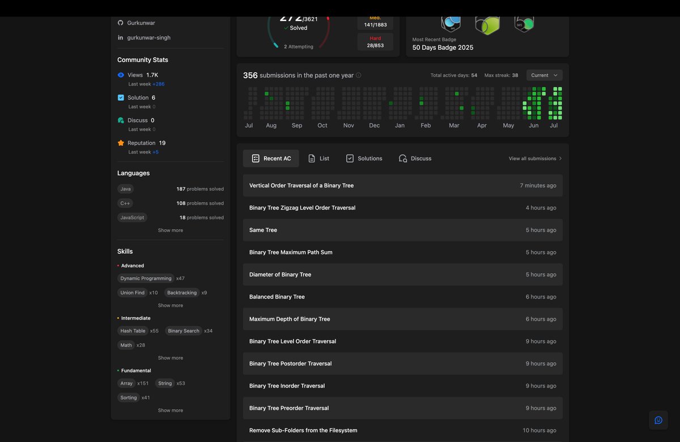Open Vertical Order Traversal of a Binary Tree
Image resolution: width=680 pixels, height=442 pixels.
point(403,185)
